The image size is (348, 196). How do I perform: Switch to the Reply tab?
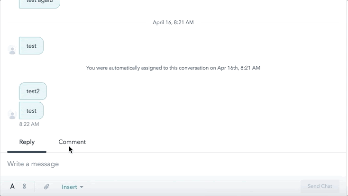[x=27, y=142]
